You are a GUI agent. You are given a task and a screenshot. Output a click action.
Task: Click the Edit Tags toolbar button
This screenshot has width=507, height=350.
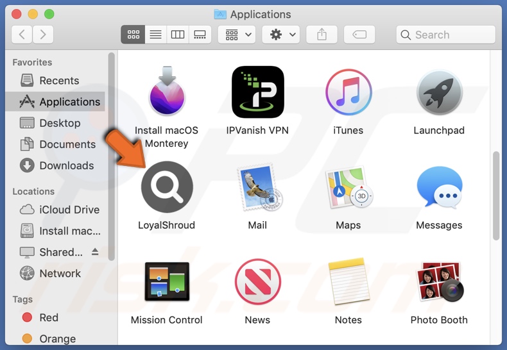coord(359,34)
